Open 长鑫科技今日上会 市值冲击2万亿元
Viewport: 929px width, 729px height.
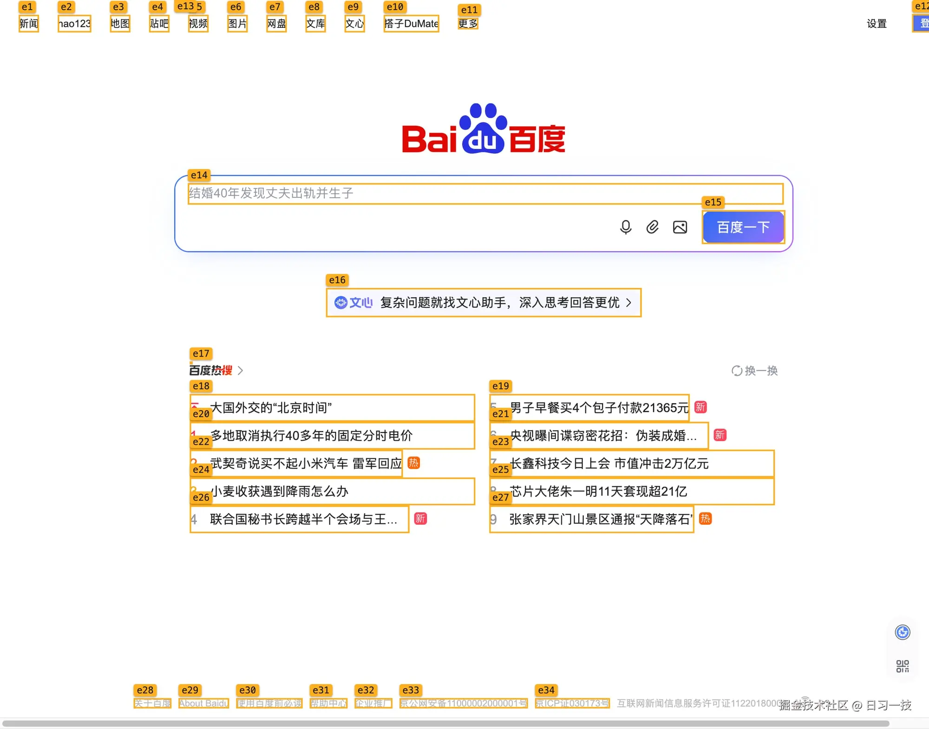[x=632, y=463]
